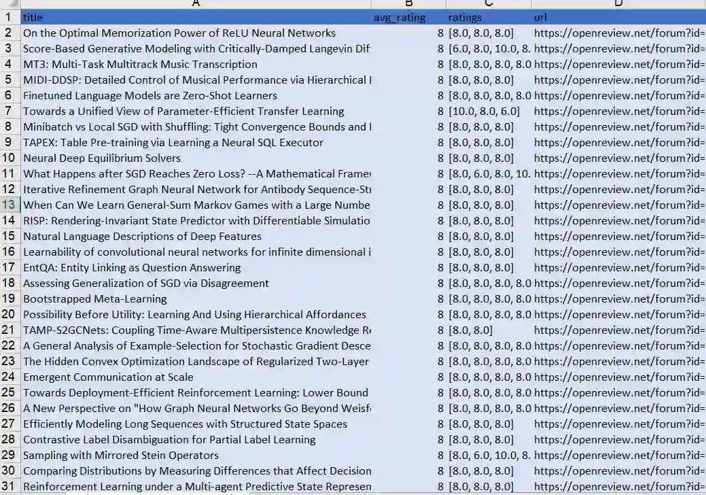
Task: Click cell 'TAMP-S2GCNets: Coupling Time-Aware Multipersistence'
Action: coord(196,330)
